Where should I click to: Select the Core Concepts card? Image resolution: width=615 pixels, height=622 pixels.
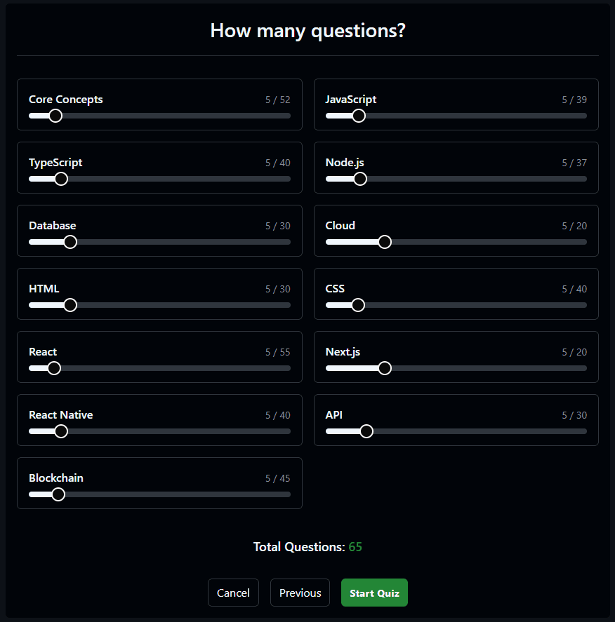click(x=159, y=104)
